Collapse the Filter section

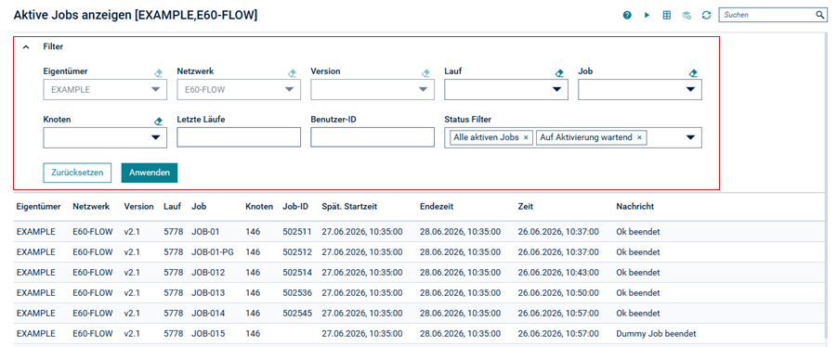[x=25, y=47]
